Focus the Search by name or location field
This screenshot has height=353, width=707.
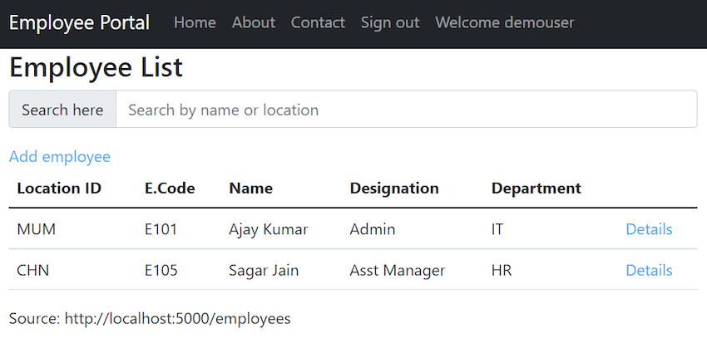tap(407, 110)
